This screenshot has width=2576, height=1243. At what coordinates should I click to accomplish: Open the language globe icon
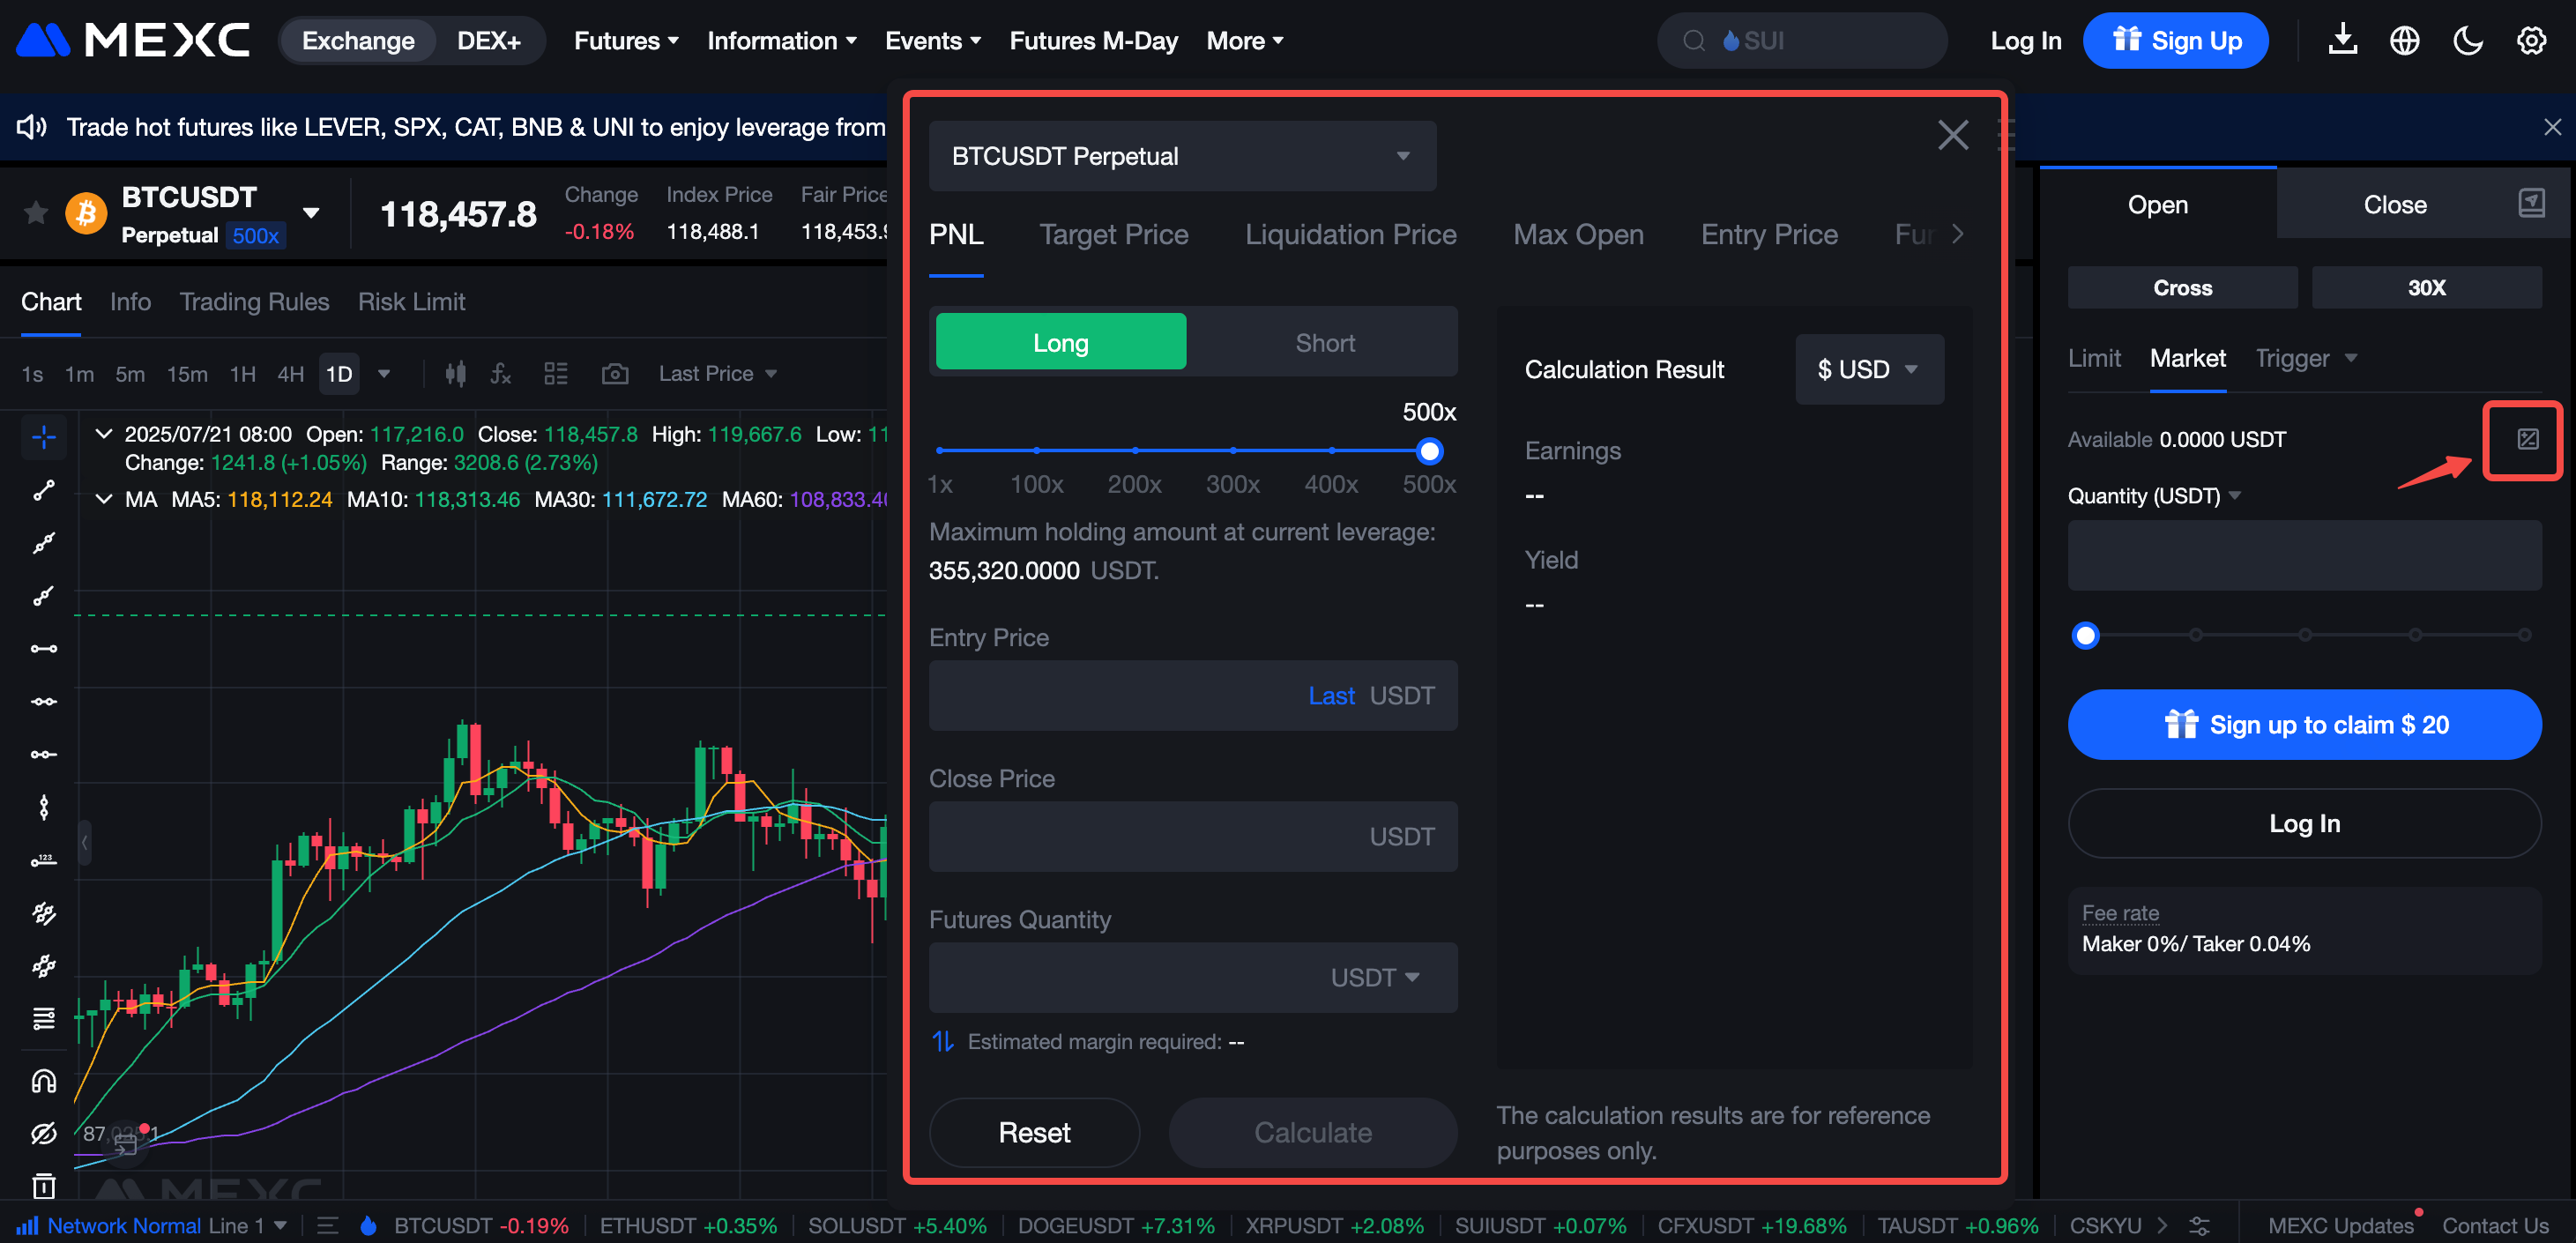[x=2404, y=41]
